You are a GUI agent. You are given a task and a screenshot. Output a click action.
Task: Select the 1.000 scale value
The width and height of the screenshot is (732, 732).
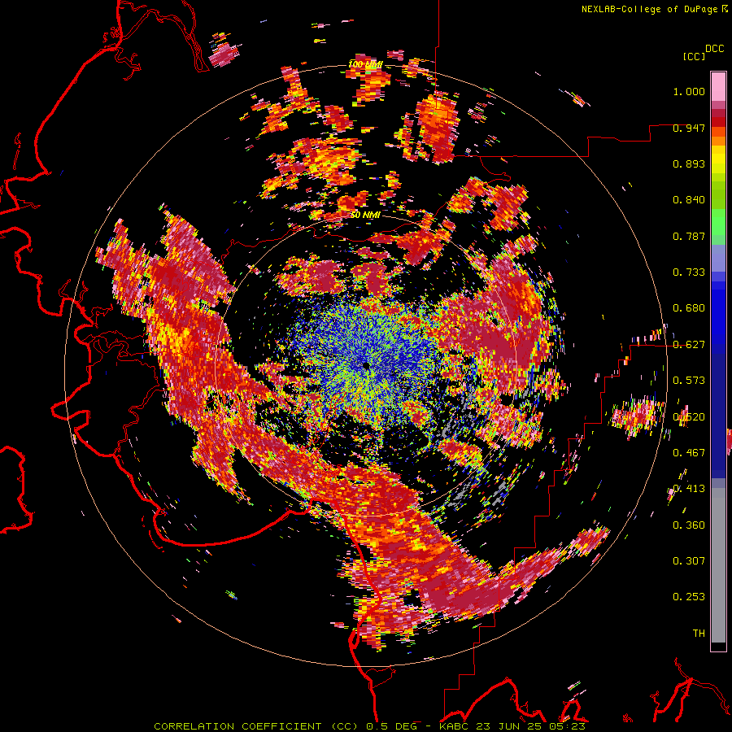point(689,91)
